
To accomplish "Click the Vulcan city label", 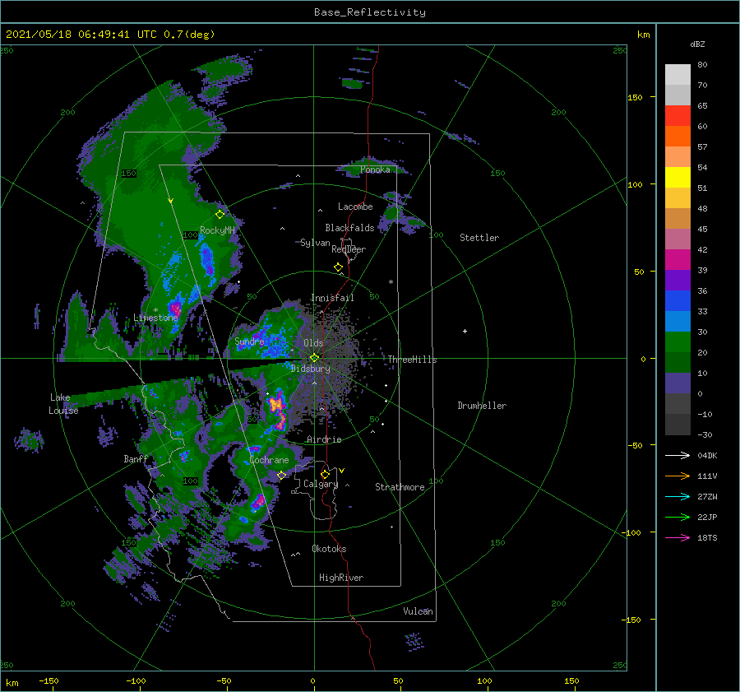I will click(x=418, y=611).
